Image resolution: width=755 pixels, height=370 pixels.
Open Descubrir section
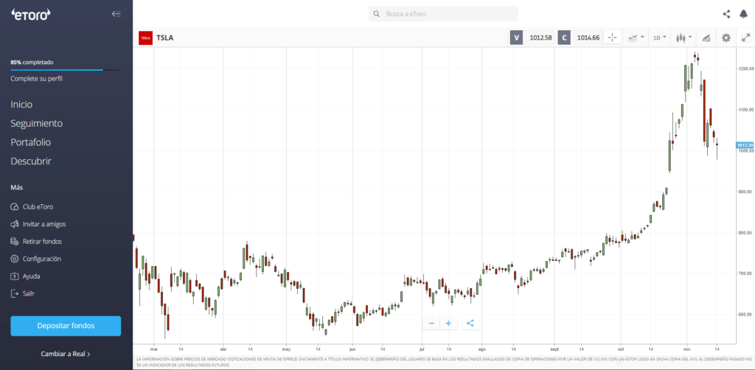point(31,161)
